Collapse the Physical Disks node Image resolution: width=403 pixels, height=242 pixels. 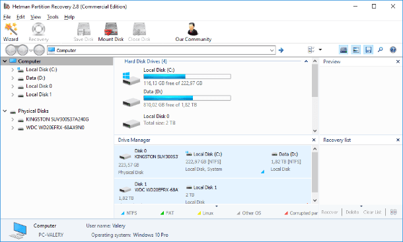click(x=5, y=111)
